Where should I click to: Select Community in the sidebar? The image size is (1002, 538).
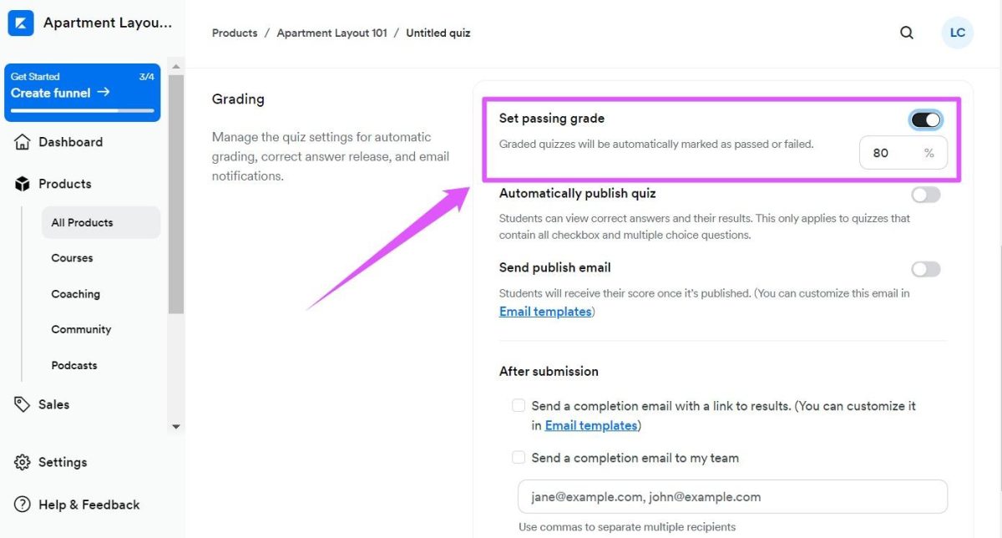(81, 329)
